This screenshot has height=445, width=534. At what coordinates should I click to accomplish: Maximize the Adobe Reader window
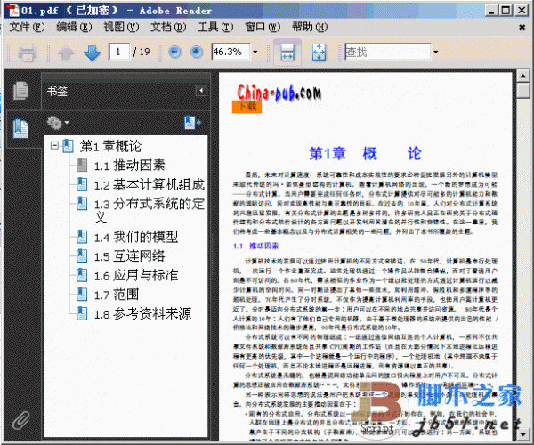(x=506, y=11)
